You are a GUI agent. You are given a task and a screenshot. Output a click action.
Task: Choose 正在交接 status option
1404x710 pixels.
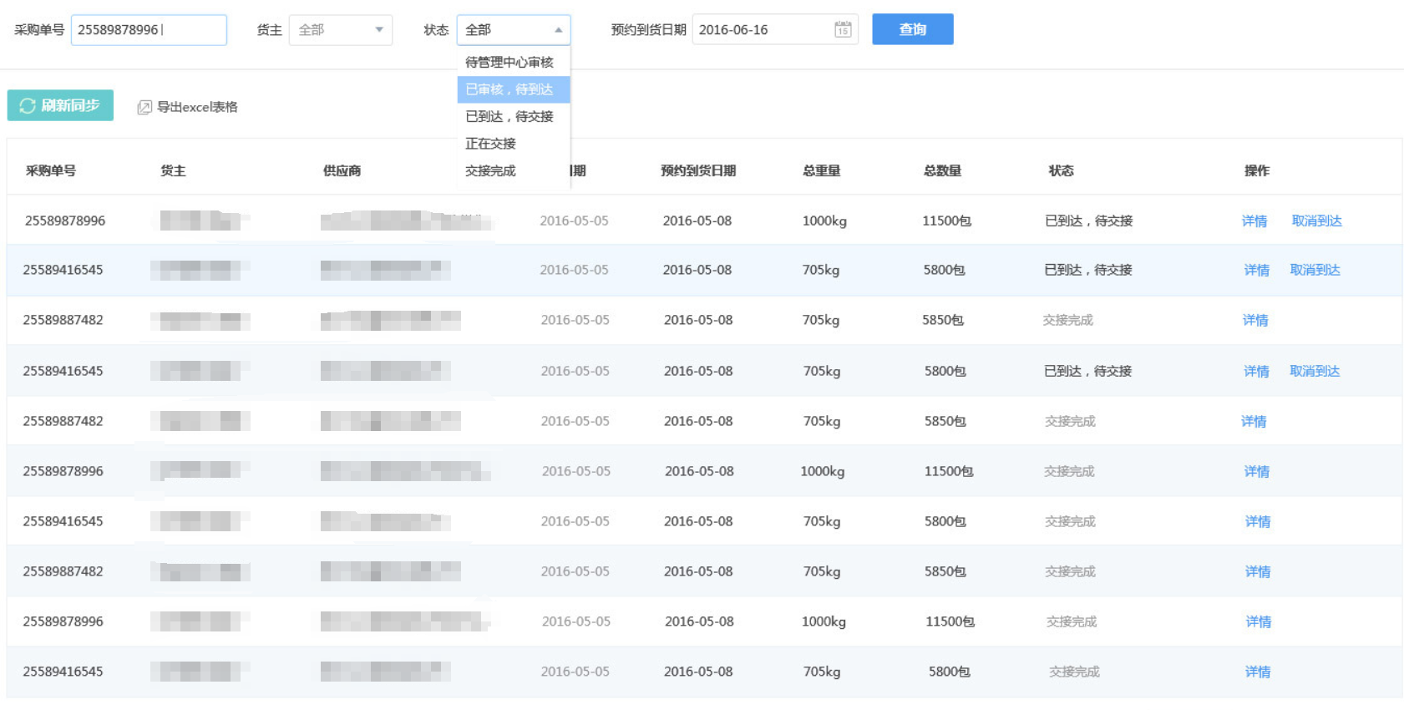coord(514,144)
